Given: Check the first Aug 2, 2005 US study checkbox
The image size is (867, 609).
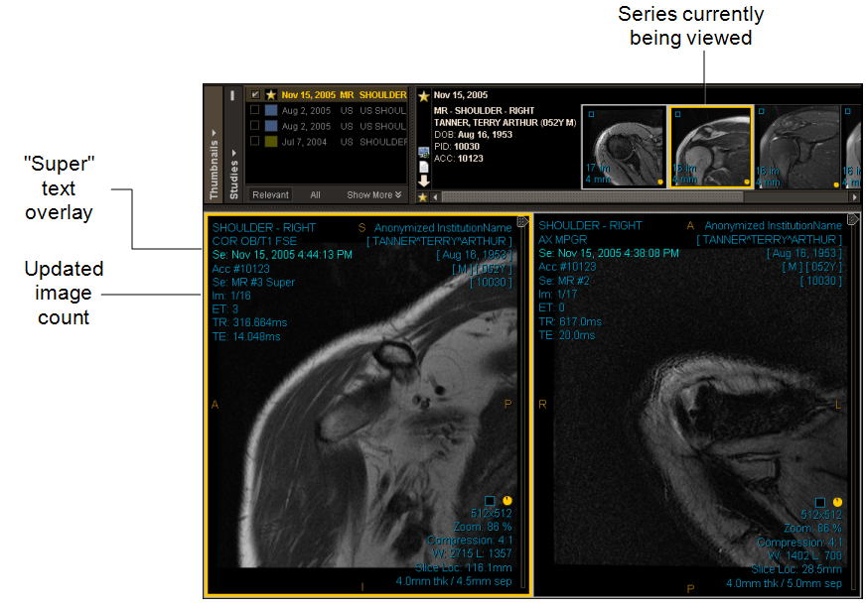Looking at the screenshot, I should click(255, 110).
